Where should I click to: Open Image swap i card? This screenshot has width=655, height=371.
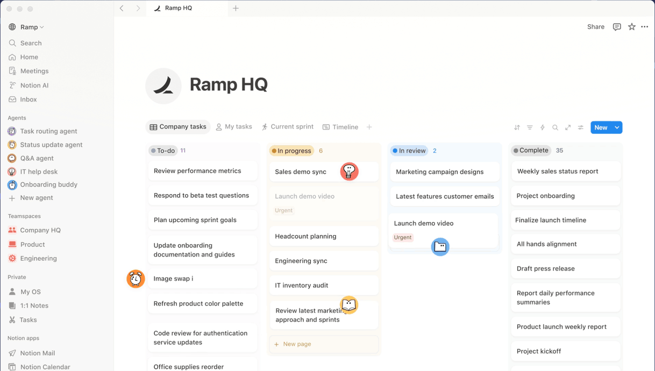(x=203, y=279)
